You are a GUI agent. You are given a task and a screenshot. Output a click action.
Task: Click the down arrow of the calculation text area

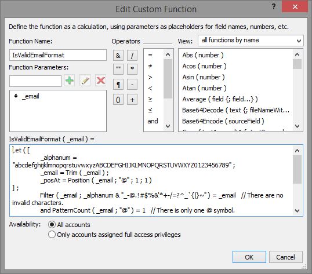(x=298, y=210)
